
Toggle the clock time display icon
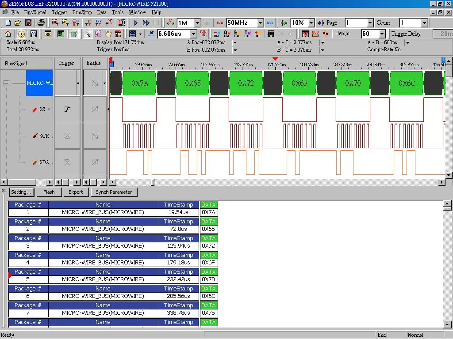21,34
